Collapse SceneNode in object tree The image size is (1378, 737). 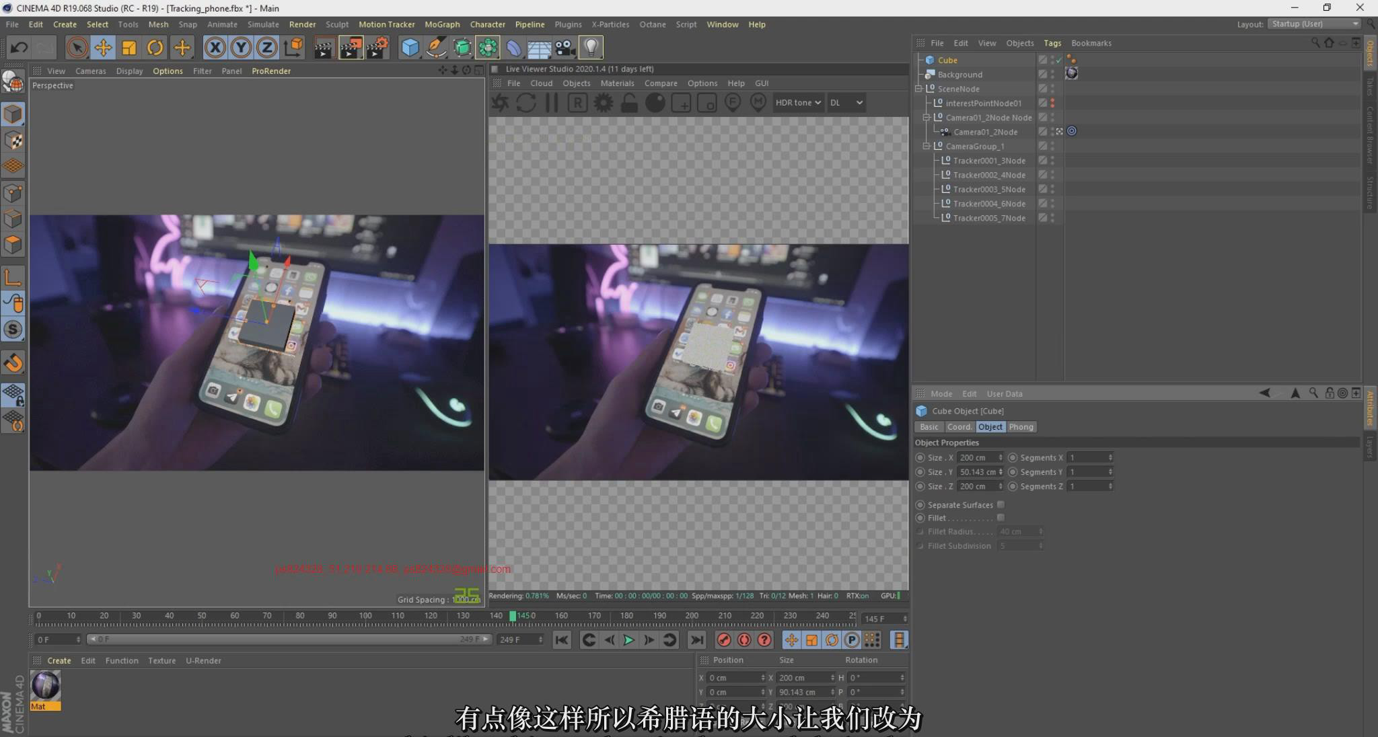click(919, 89)
